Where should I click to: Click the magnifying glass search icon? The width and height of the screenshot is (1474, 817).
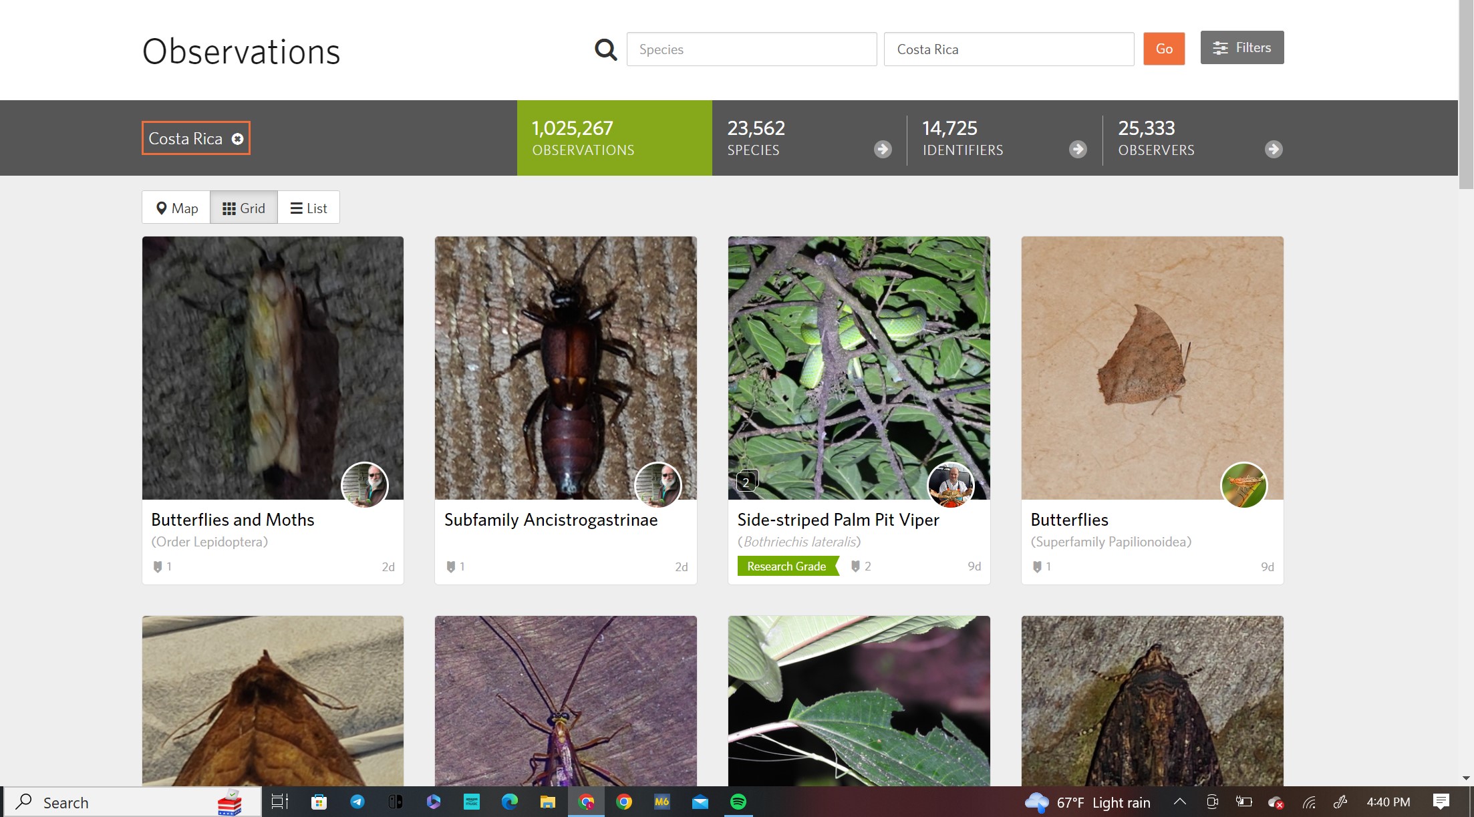coord(605,49)
